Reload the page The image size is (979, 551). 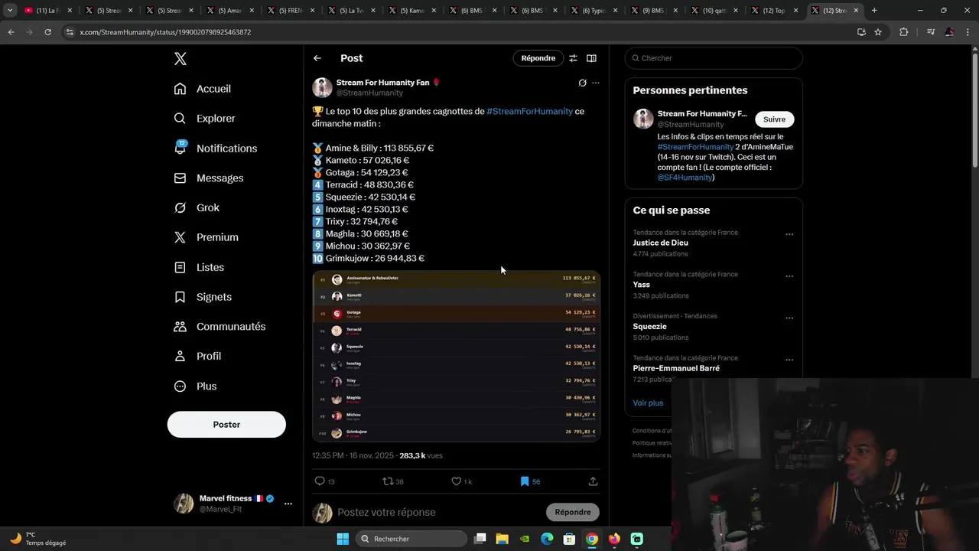click(x=47, y=32)
